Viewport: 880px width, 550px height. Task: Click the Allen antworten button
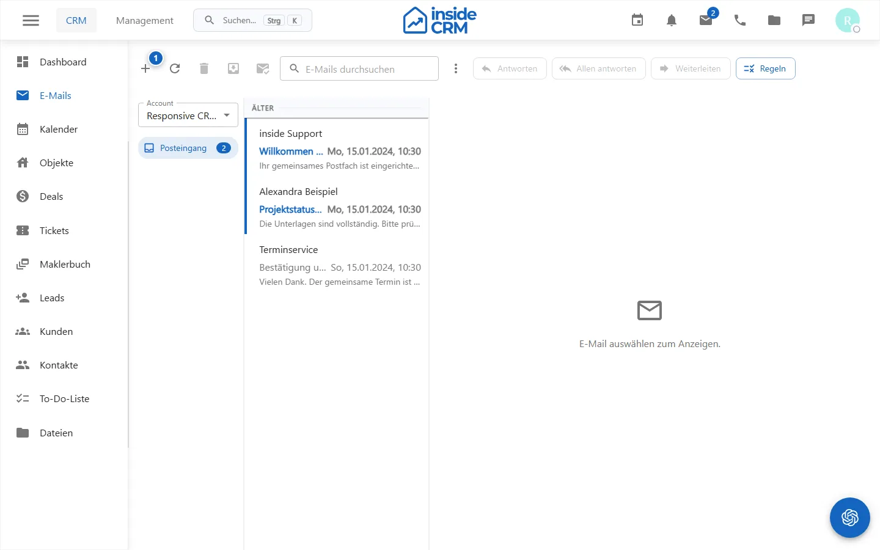coord(599,68)
